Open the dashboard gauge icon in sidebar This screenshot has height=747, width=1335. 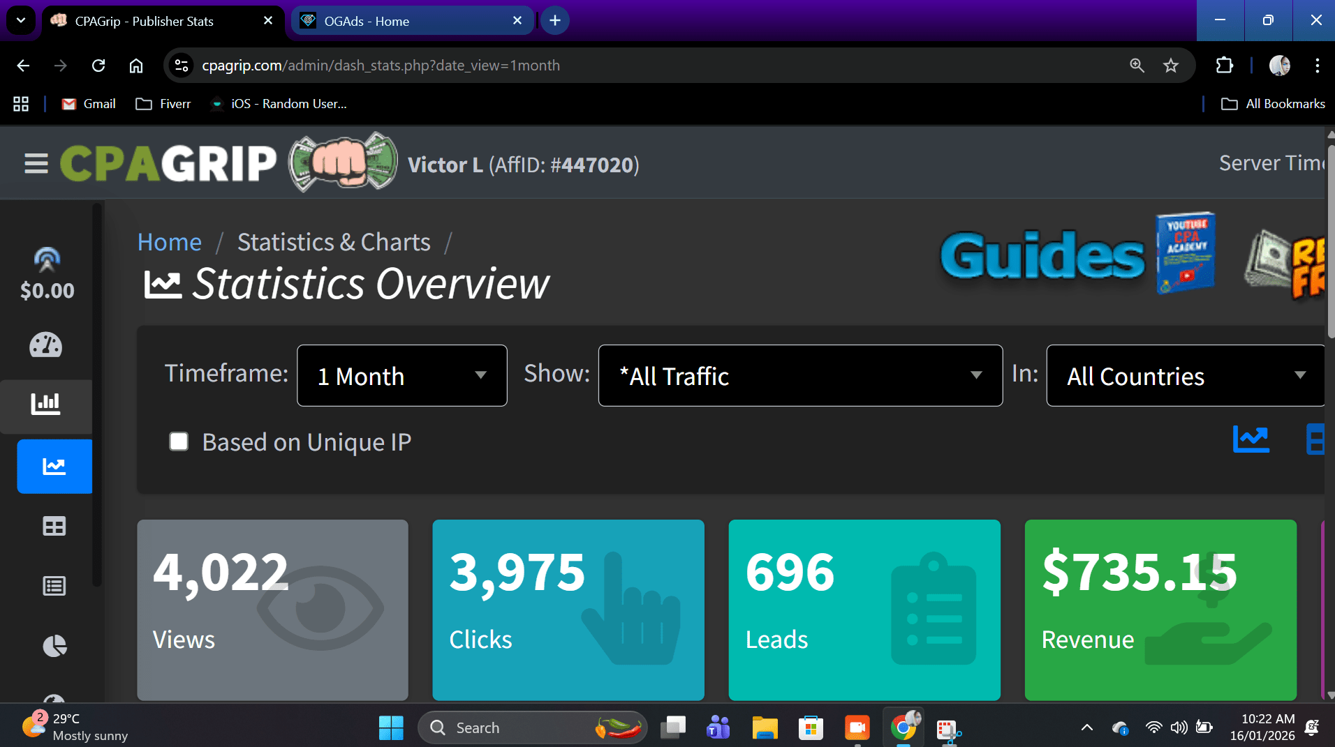tap(46, 345)
